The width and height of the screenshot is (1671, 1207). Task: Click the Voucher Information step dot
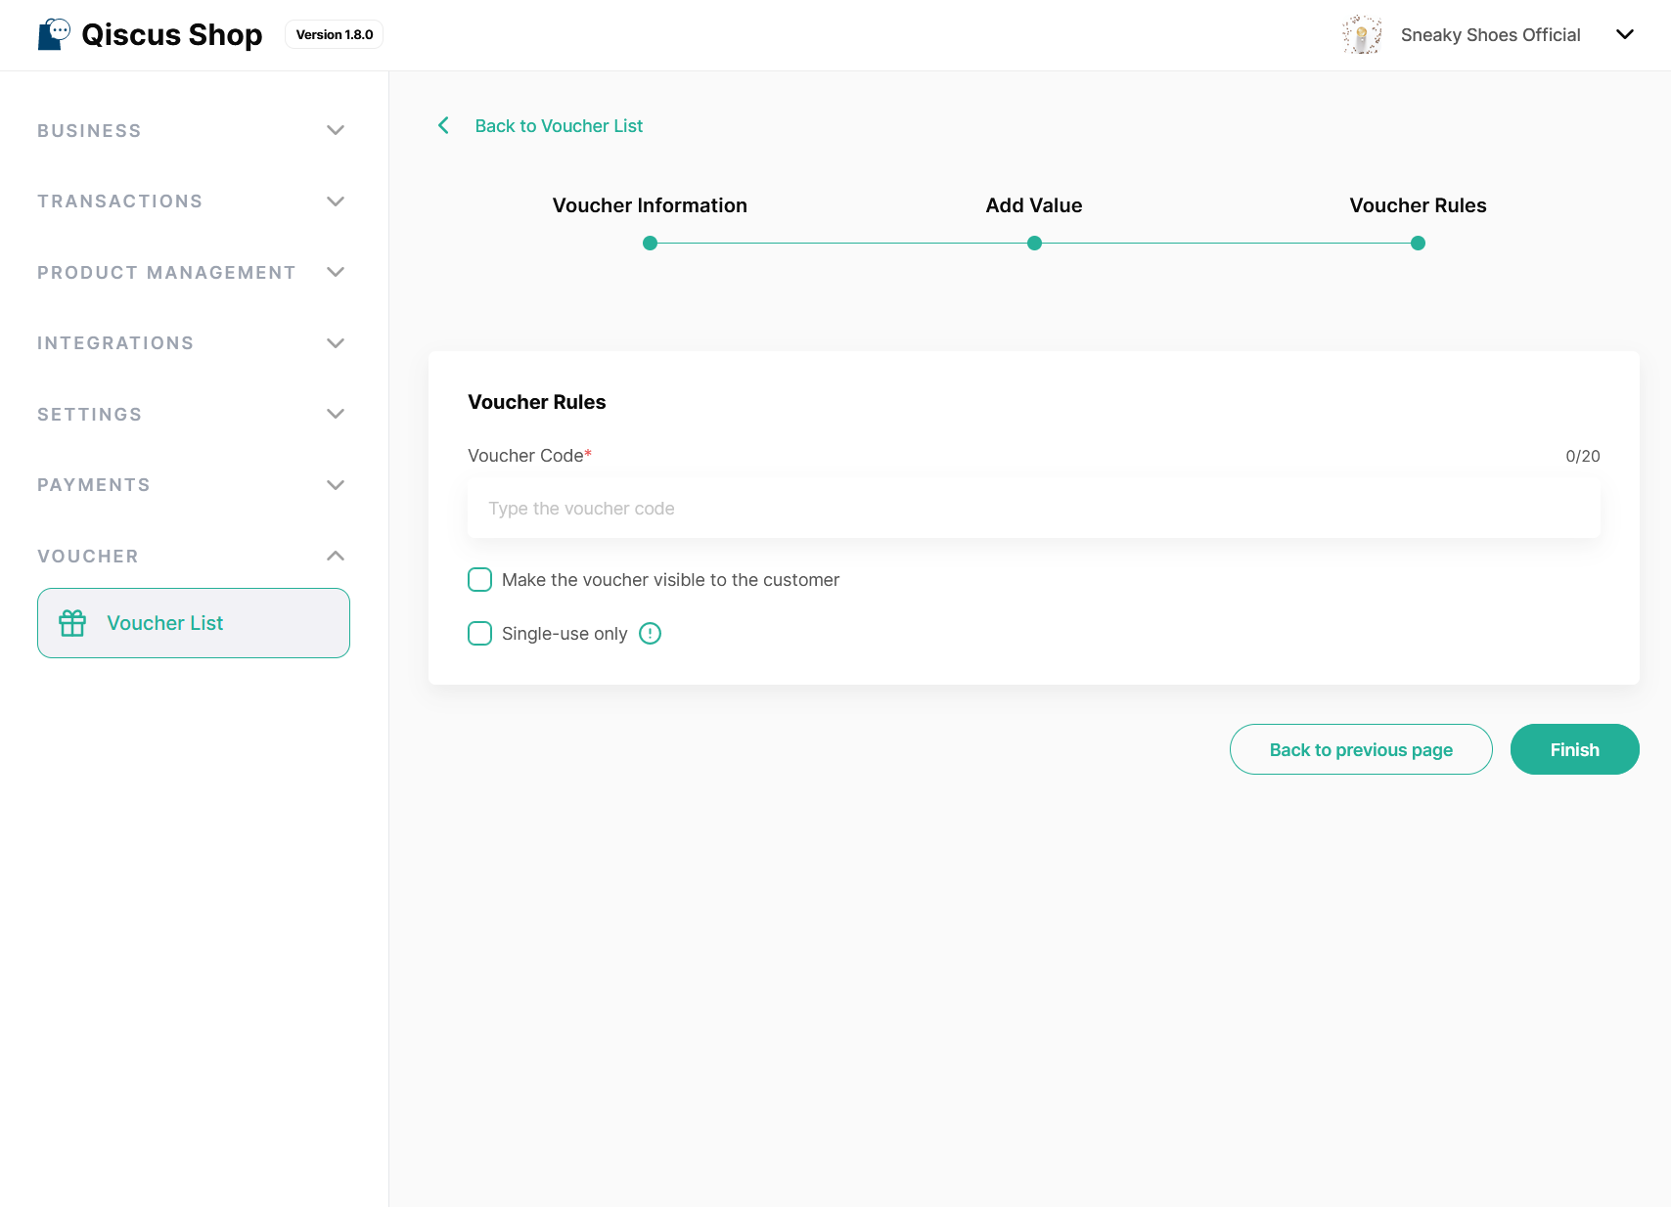coord(650,244)
